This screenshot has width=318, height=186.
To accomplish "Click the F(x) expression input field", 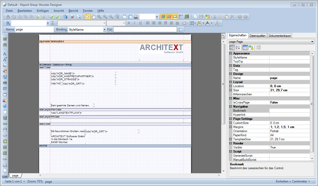I will coord(145,29).
